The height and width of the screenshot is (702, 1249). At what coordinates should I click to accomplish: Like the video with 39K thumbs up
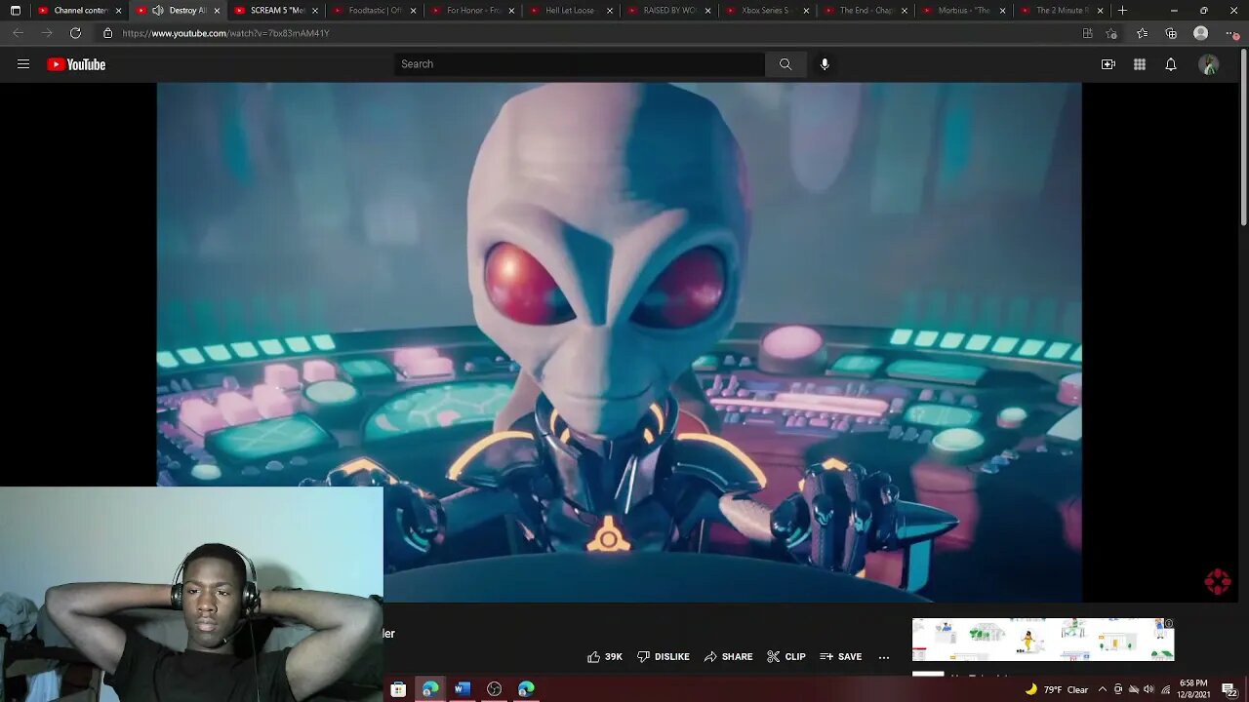(x=604, y=657)
